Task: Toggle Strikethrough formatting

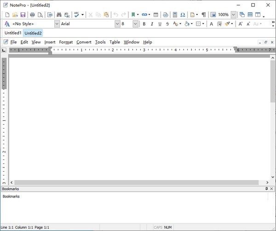Action: tap(167, 24)
